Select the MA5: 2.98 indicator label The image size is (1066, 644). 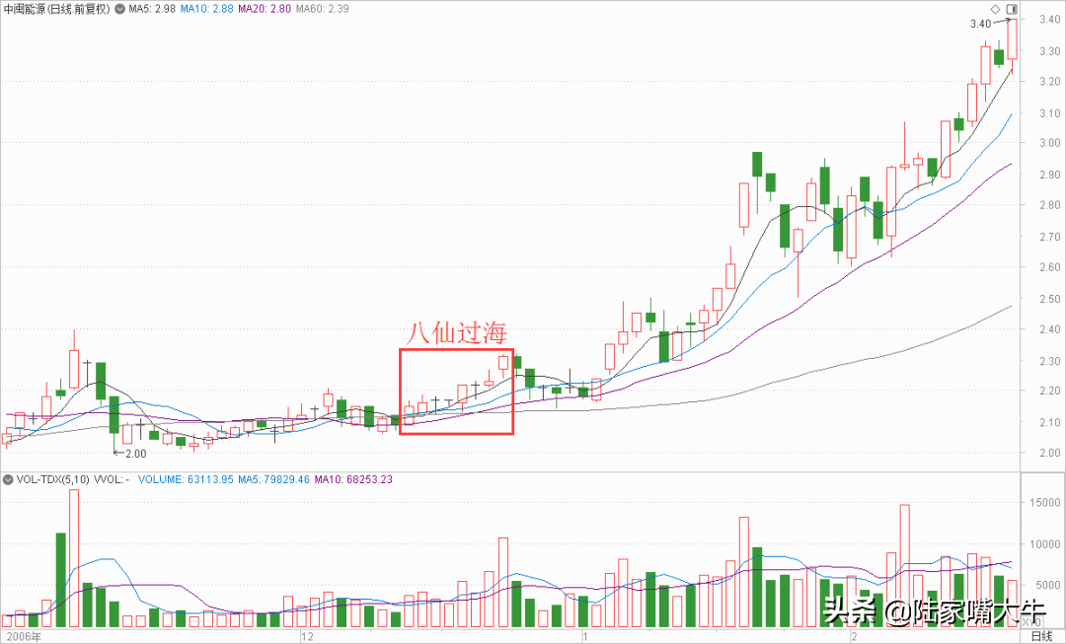tap(152, 10)
